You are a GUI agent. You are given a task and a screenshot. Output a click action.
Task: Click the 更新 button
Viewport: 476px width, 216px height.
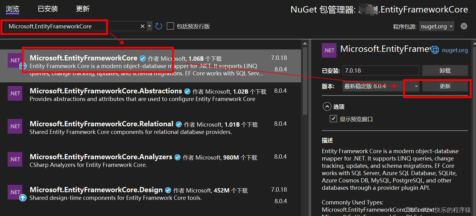tap(445, 86)
